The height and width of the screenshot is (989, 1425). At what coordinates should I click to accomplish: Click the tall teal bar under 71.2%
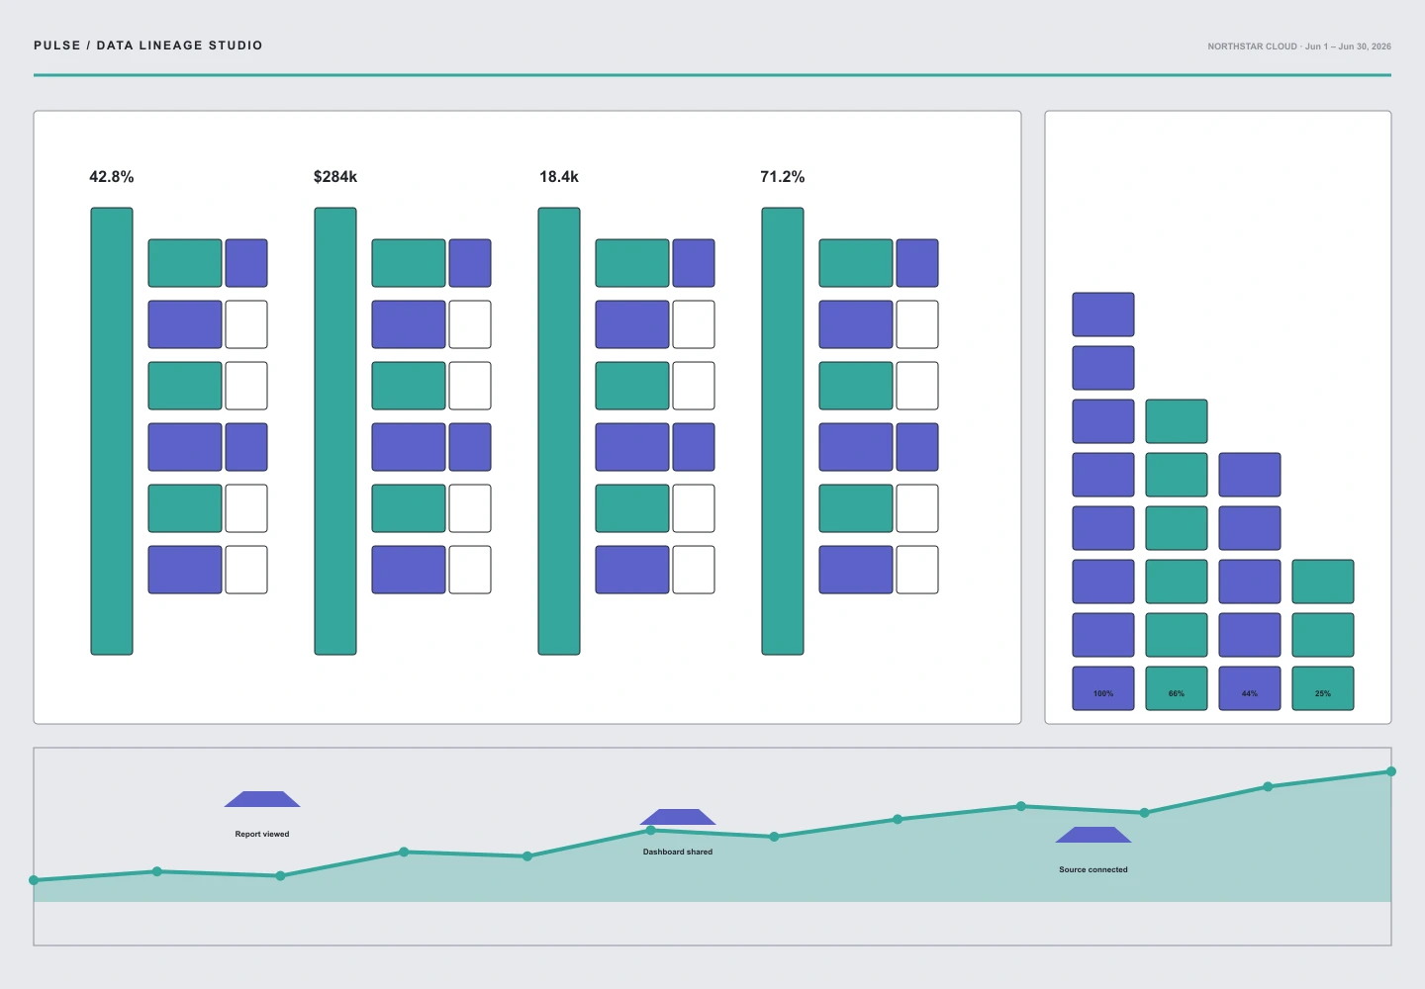(x=783, y=431)
